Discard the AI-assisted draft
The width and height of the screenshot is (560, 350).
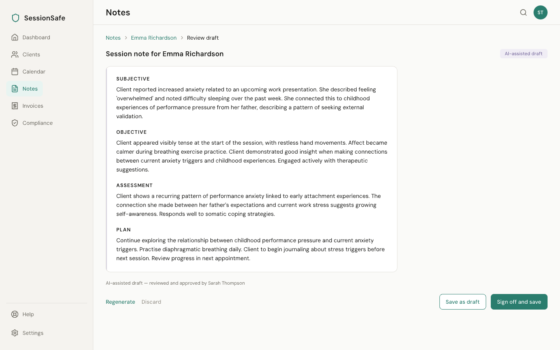(151, 302)
